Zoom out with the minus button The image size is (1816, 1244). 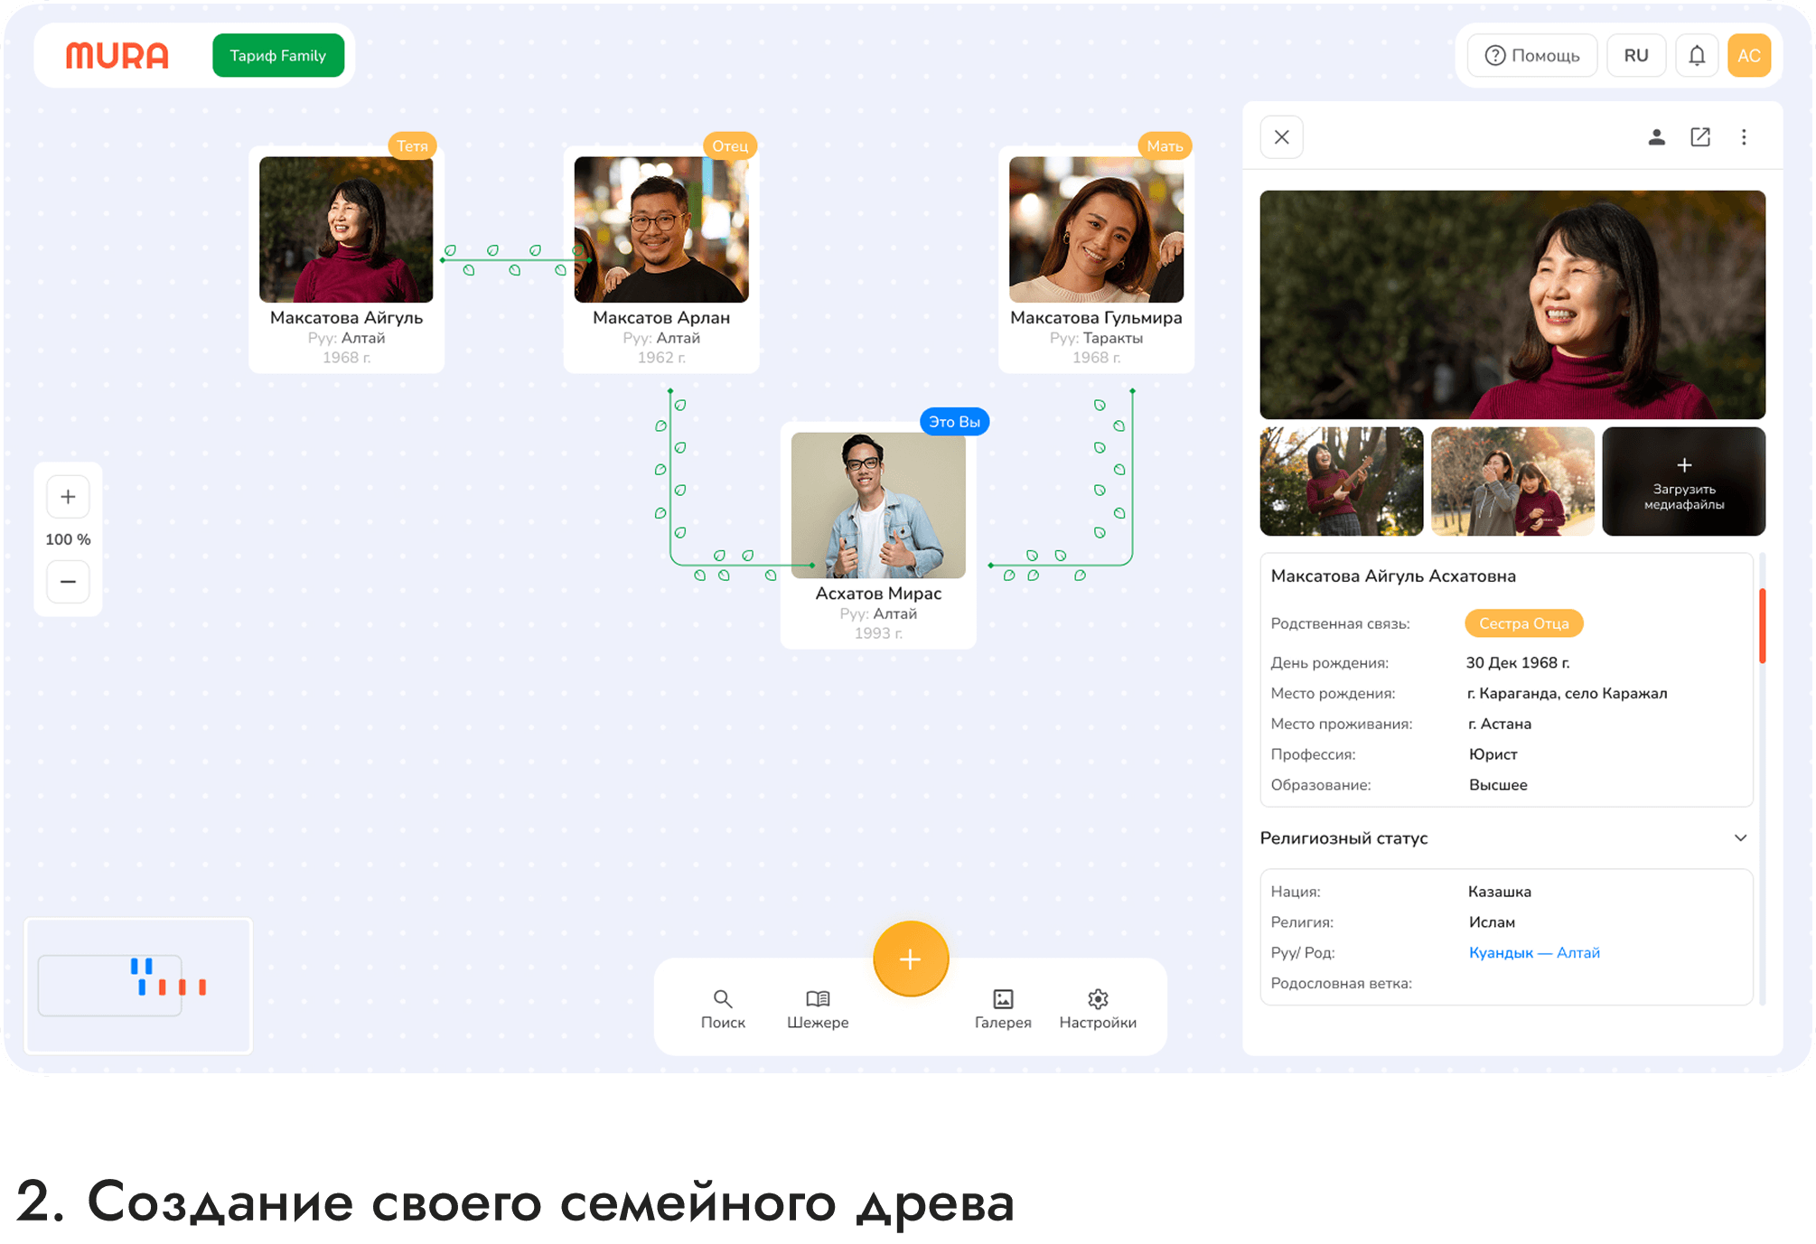(68, 582)
